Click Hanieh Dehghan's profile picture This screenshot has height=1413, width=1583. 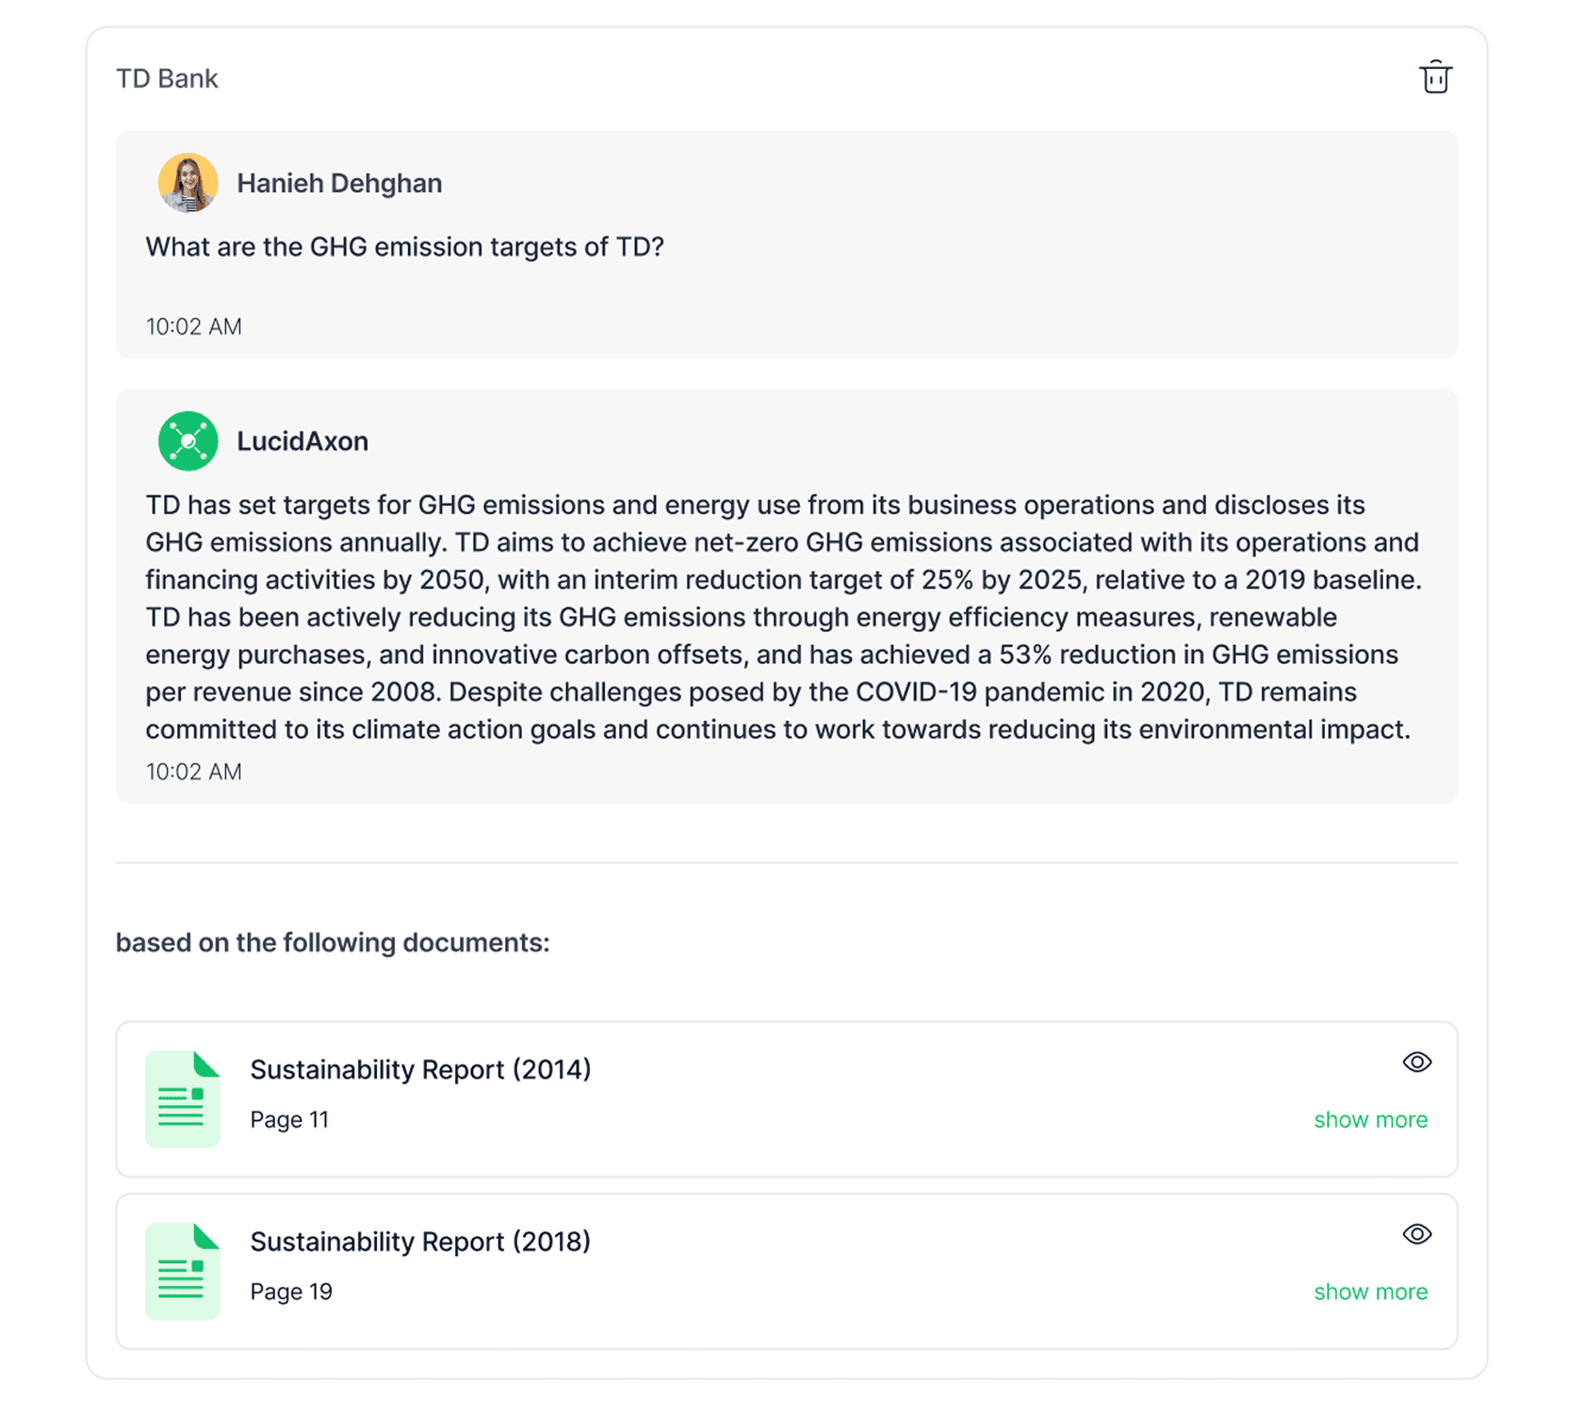click(188, 183)
